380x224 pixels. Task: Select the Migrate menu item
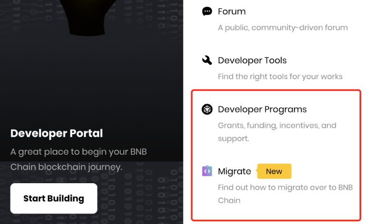click(x=234, y=171)
